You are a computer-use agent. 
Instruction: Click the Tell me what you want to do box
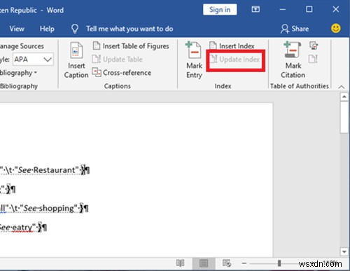129,29
